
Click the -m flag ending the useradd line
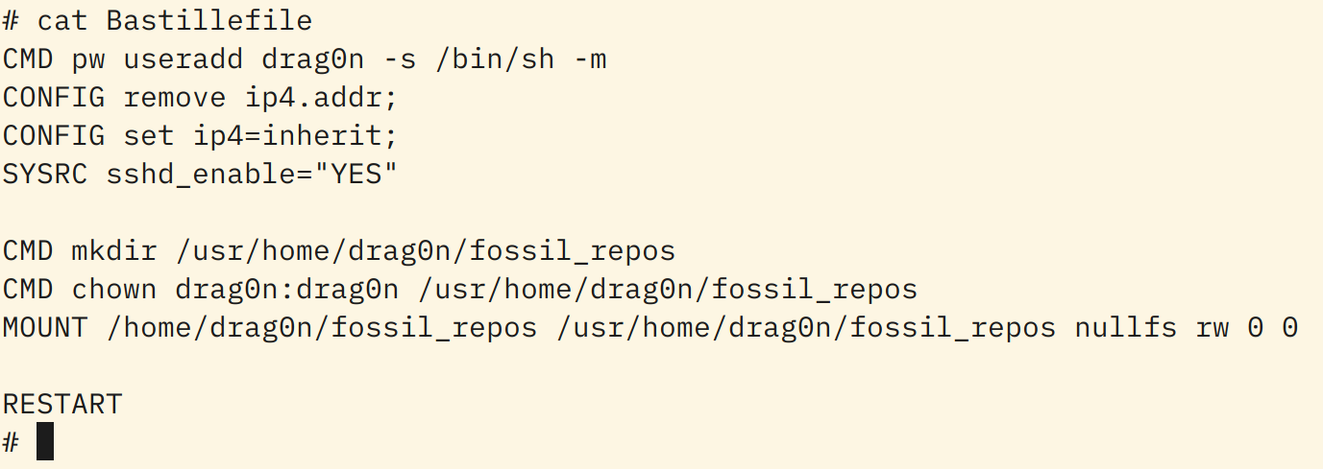[x=589, y=59]
